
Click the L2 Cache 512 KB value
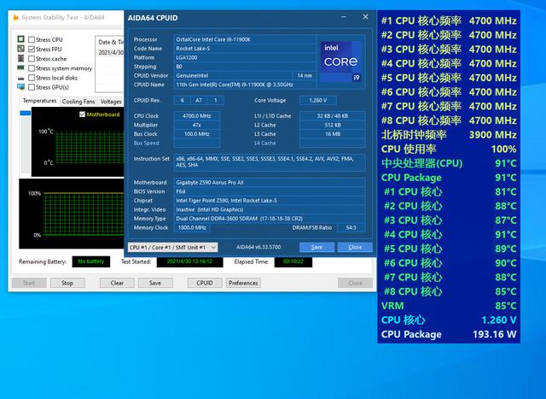coord(333,125)
